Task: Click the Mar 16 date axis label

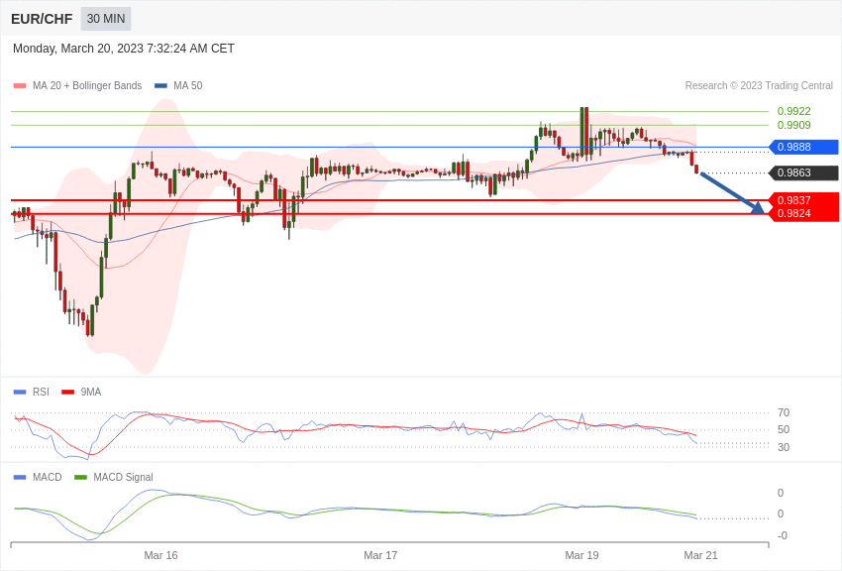Action: (x=160, y=555)
